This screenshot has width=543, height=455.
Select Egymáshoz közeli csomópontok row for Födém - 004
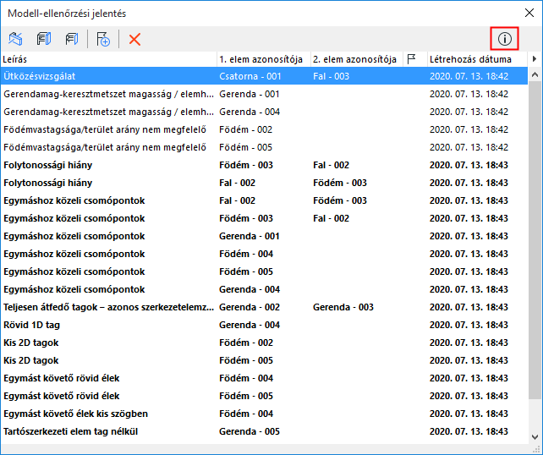pyautogui.click(x=264, y=254)
